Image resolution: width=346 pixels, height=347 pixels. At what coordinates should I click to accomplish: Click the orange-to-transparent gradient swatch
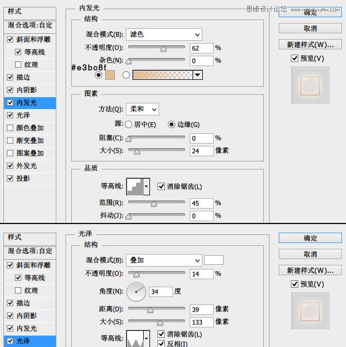163,75
